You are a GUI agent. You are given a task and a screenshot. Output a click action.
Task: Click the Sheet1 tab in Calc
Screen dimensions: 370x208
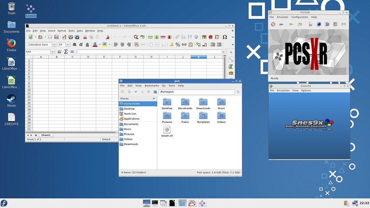click(46, 135)
